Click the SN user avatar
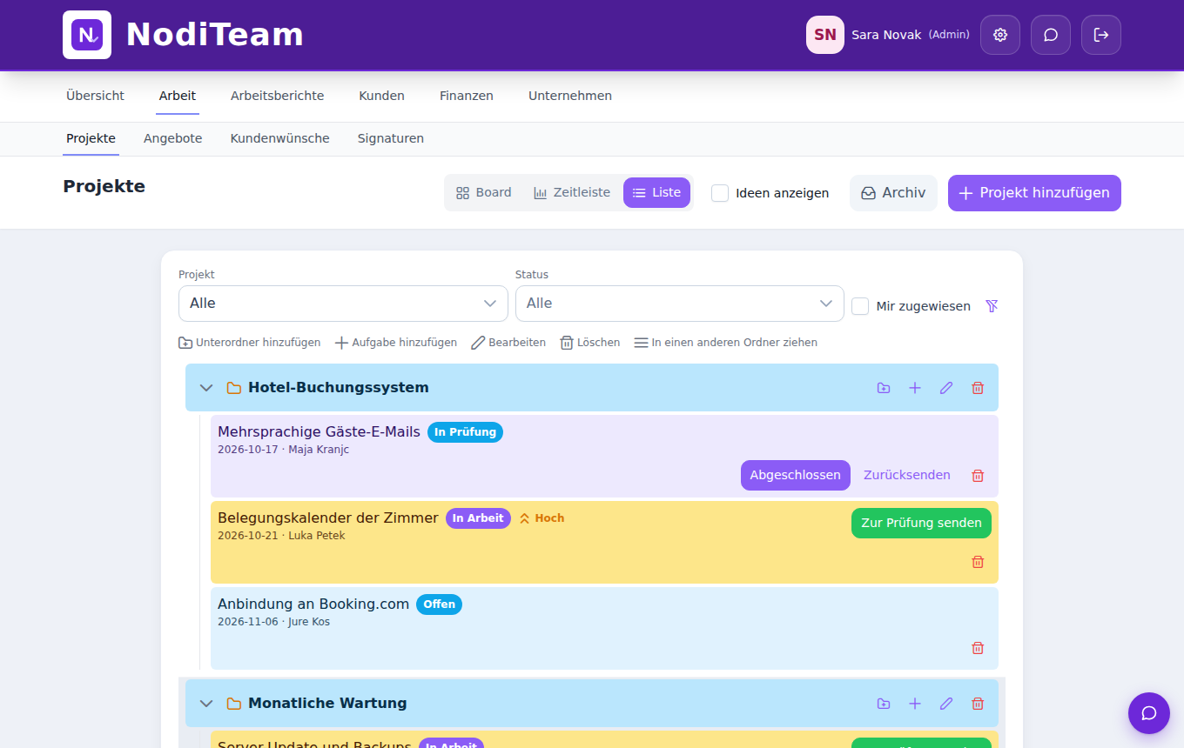The height and width of the screenshot is (748, 1184). [825, 35]
